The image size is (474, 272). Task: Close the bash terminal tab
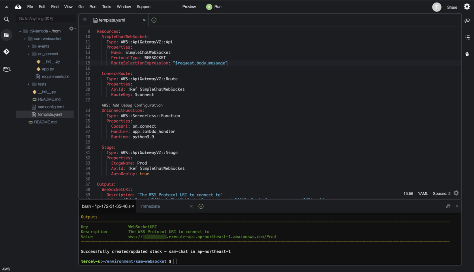click(x=133, y=206)
